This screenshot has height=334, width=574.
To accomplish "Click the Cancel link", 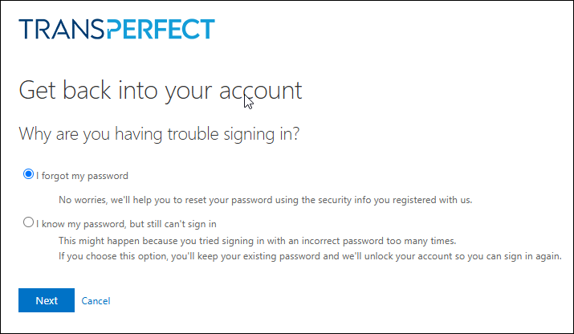I will 96,300.
